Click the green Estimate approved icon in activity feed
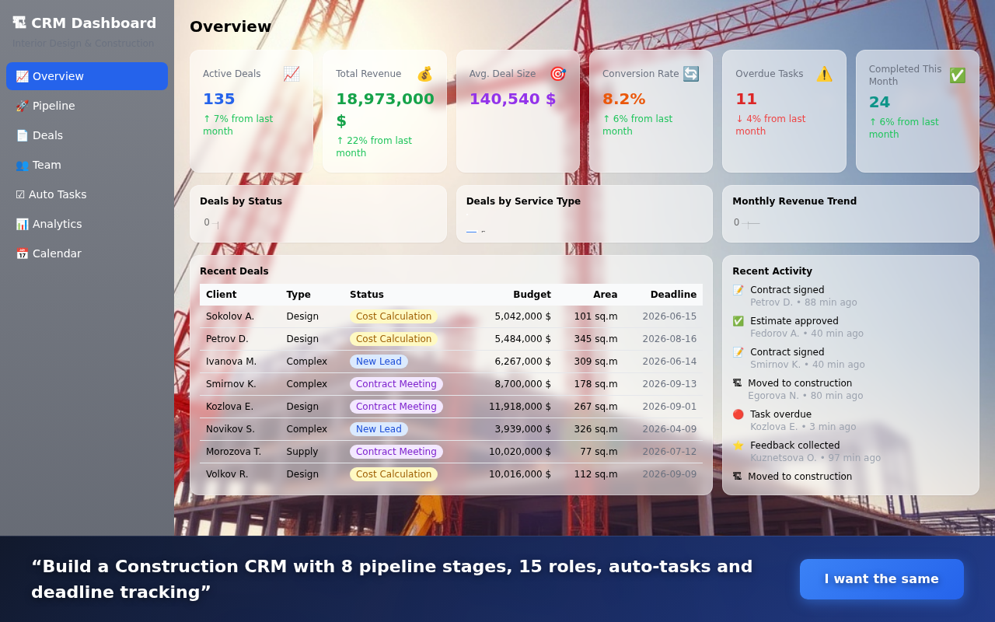 (737, 321)
